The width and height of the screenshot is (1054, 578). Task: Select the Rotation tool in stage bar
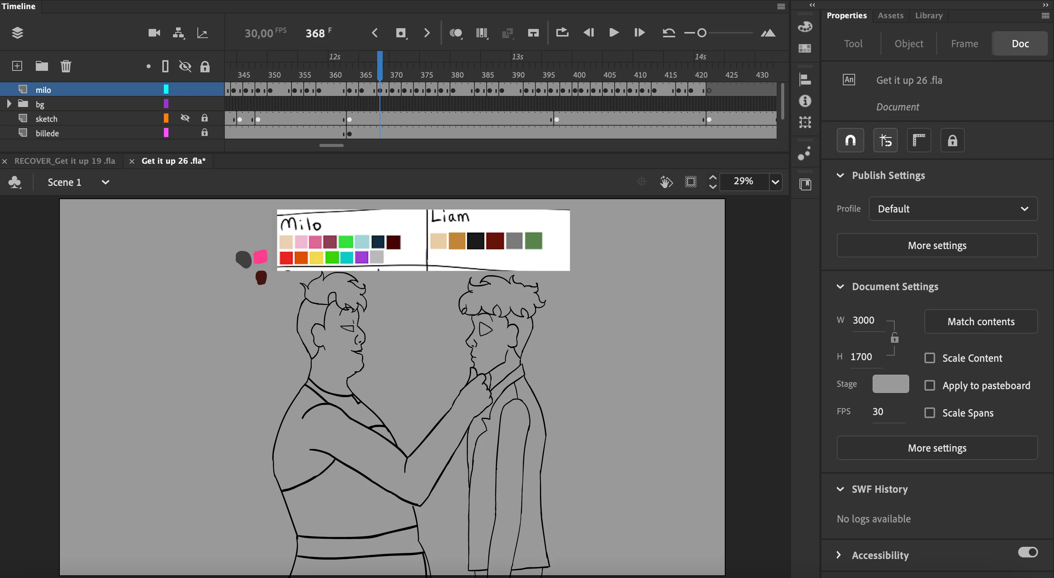(666, 182)
